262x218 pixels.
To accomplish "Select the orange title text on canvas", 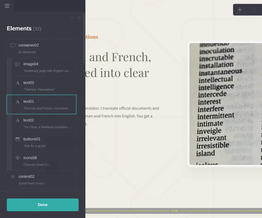I will pyautogui.click(x=92, y=37).
